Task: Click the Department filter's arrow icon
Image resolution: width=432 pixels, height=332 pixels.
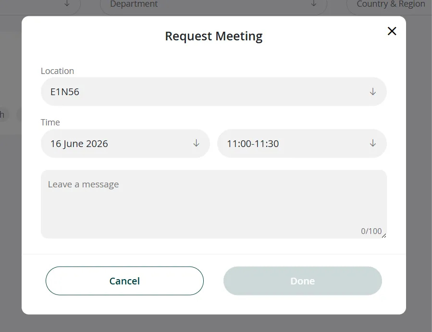Action: click(x=314, y=4)
